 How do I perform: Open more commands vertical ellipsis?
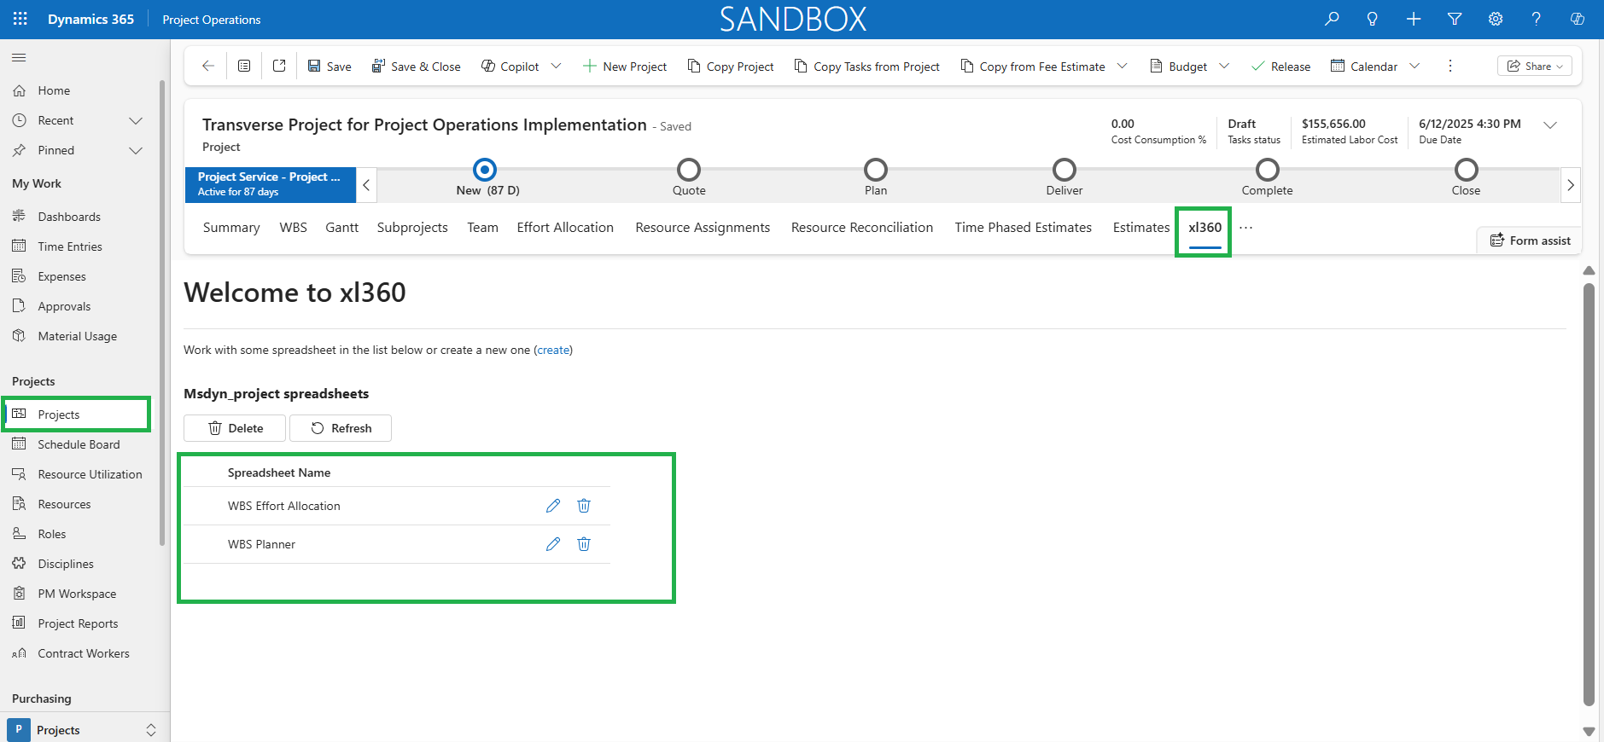pos(1450,66)
